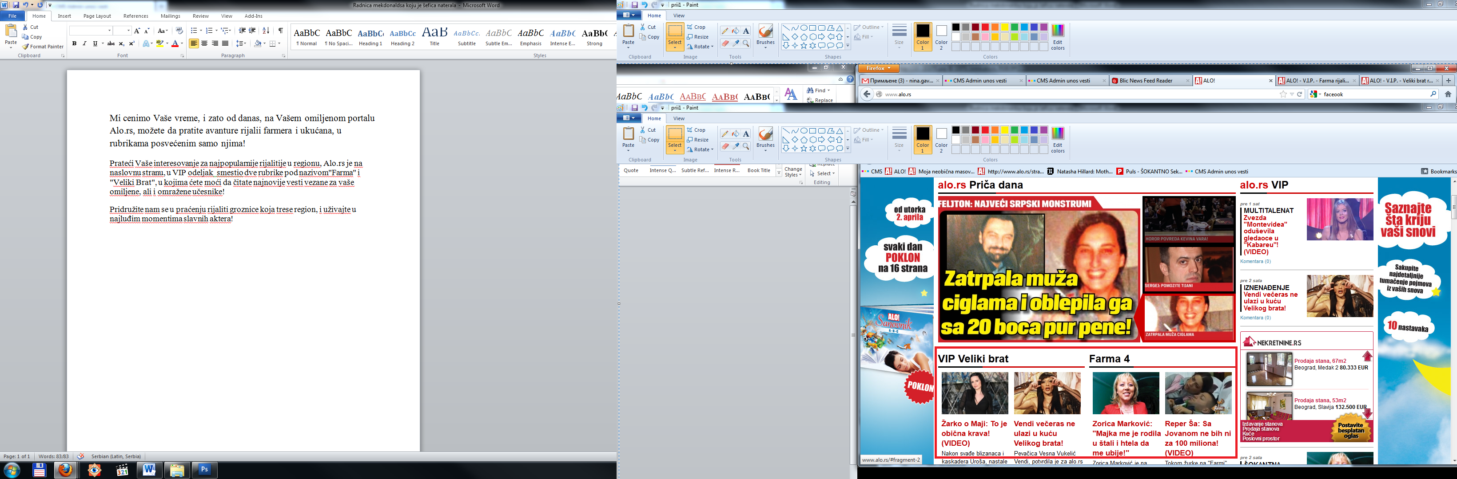
Task: Click the Bullets list icon in Word
Action: (194, 31)
